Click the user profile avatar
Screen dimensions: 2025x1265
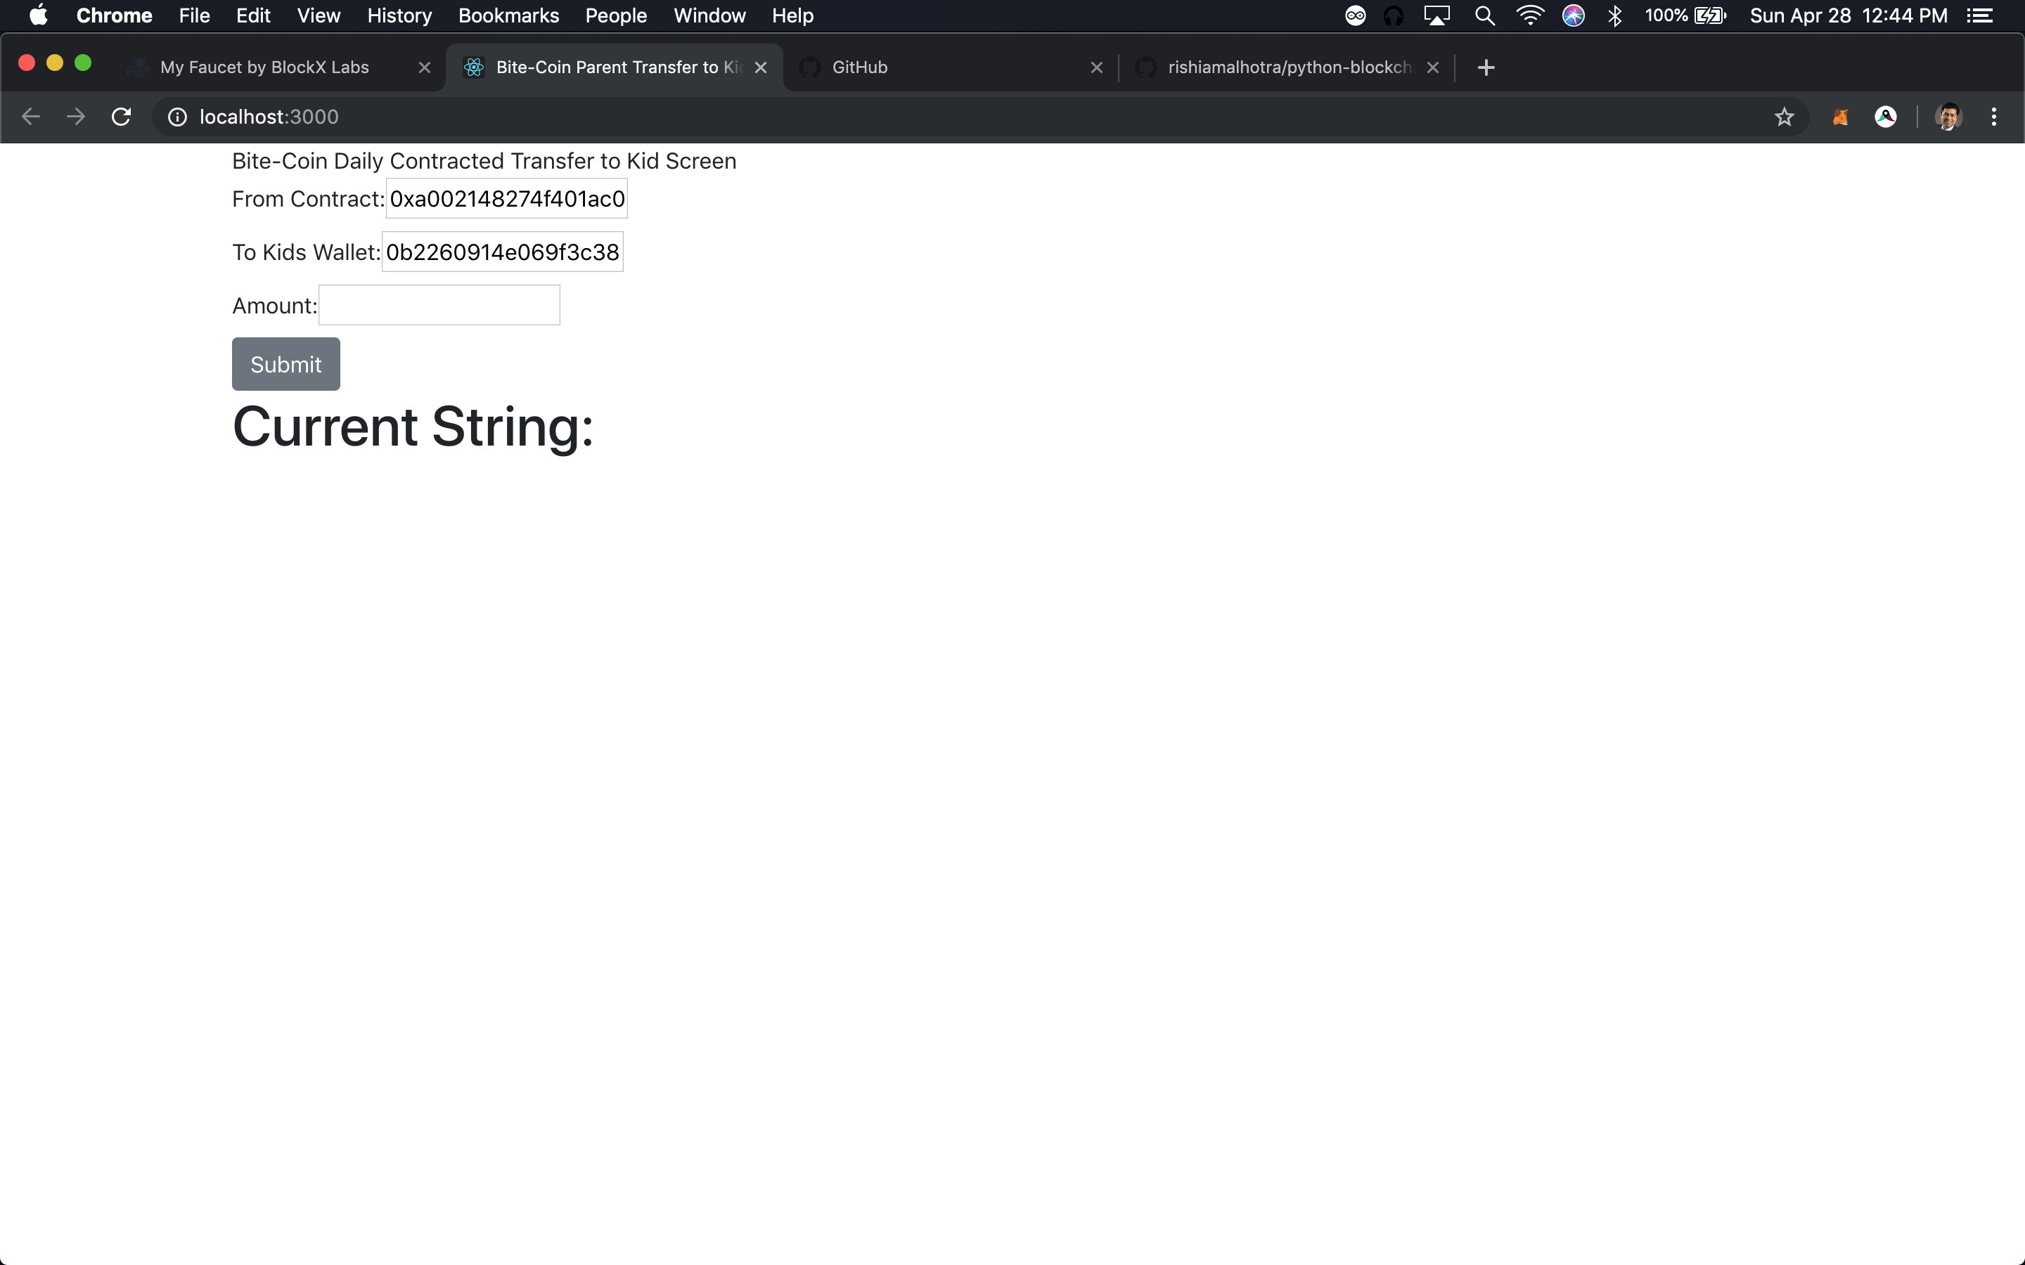tap(1948, 117)
